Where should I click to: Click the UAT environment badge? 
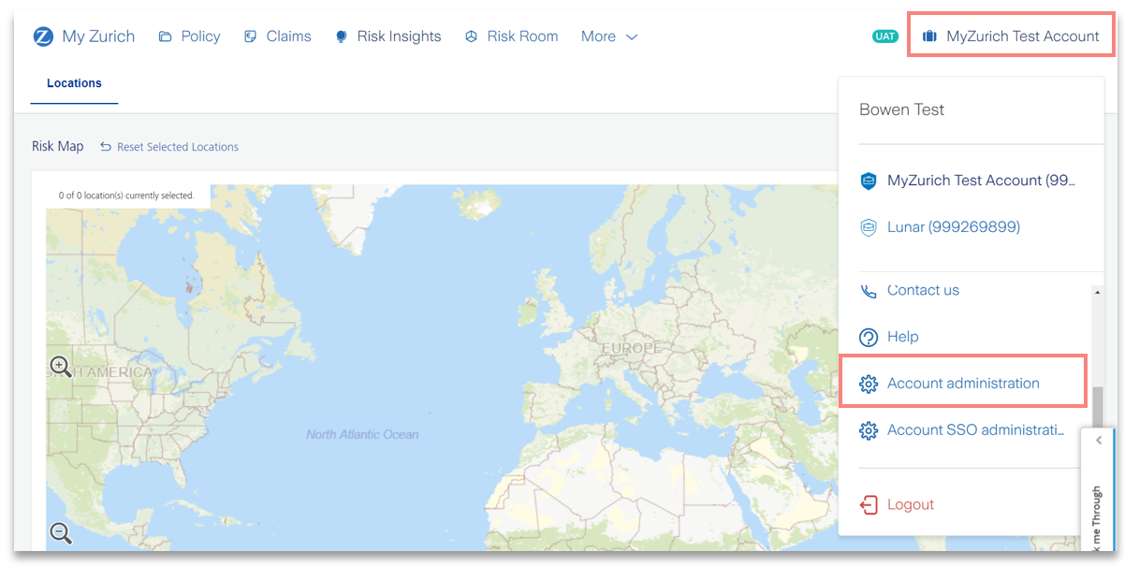tap(884, 36)
